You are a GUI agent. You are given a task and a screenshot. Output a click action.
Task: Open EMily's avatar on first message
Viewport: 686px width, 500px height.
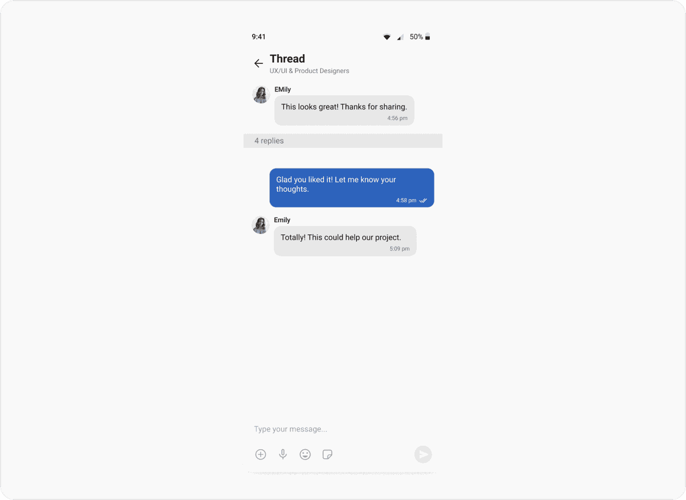click(x=261, y=95)
